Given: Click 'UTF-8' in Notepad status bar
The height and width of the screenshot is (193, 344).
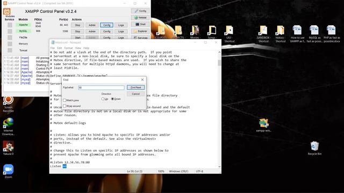Looking at the screenshot, I should (x=199, y=172).
